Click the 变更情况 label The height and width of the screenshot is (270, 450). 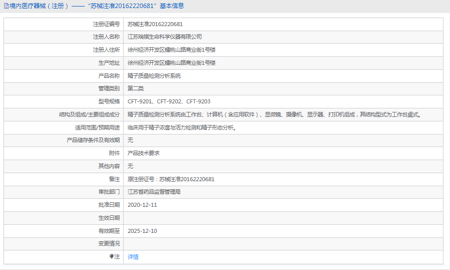pos(109,244)
